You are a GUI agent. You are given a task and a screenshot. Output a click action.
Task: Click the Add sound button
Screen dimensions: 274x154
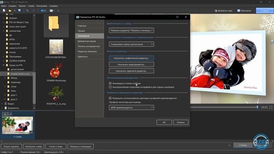pyautogui.click(x=223, y=11)
